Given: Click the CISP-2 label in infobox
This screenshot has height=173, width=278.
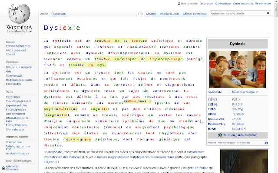Looking at the screenshot, I should coord(212,99).
